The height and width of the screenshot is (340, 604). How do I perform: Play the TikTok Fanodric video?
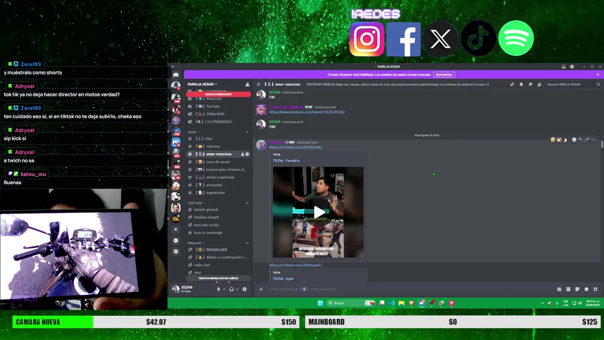pyautogui.click(x=319, y=212)
